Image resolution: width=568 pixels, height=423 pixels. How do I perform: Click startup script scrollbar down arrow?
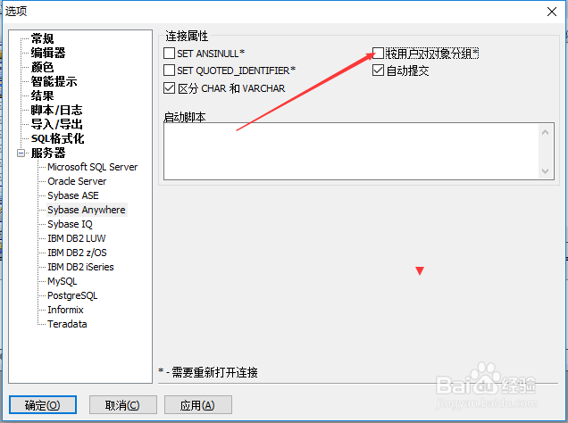point(545,170)
